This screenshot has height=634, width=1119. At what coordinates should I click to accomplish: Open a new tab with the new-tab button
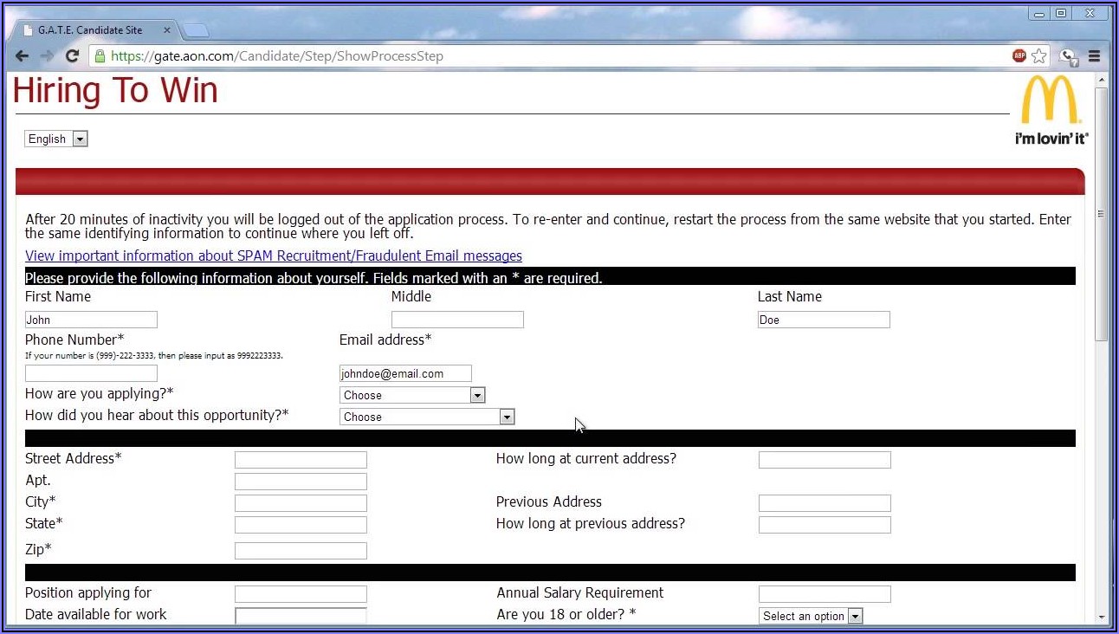click(196, 31)
